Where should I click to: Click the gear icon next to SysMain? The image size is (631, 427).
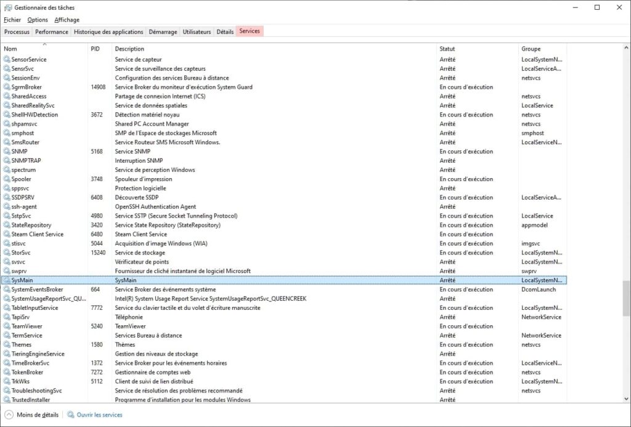tap(7, 280)
